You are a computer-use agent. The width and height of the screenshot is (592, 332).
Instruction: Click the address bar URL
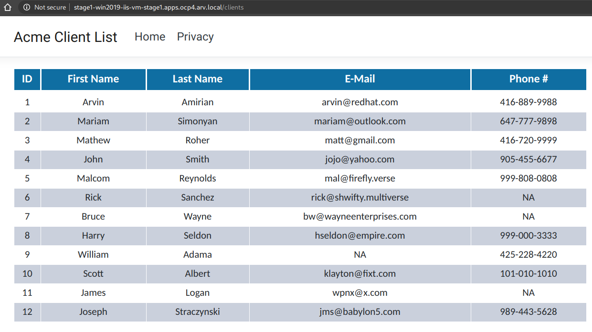click(x=159, y=7)
